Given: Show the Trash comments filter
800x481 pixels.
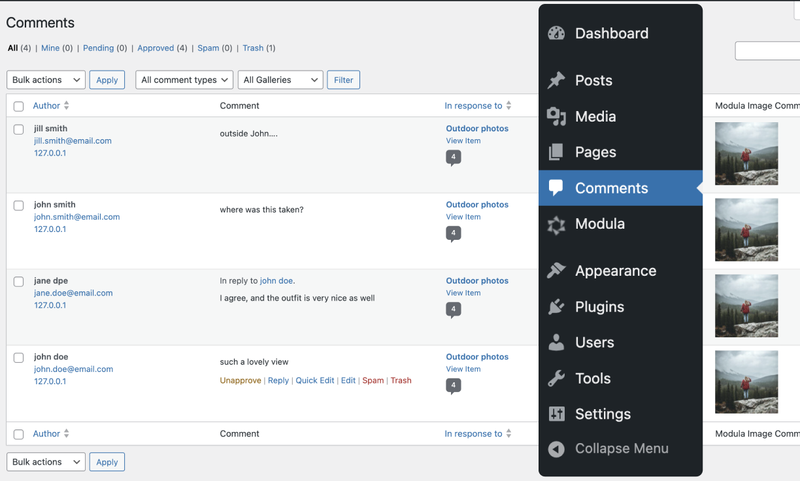Looking at the screenshot, I should coord(253,48).
